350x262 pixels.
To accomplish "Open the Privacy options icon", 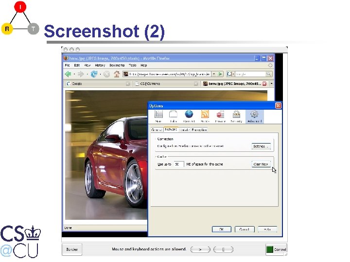I will point(220,116).
